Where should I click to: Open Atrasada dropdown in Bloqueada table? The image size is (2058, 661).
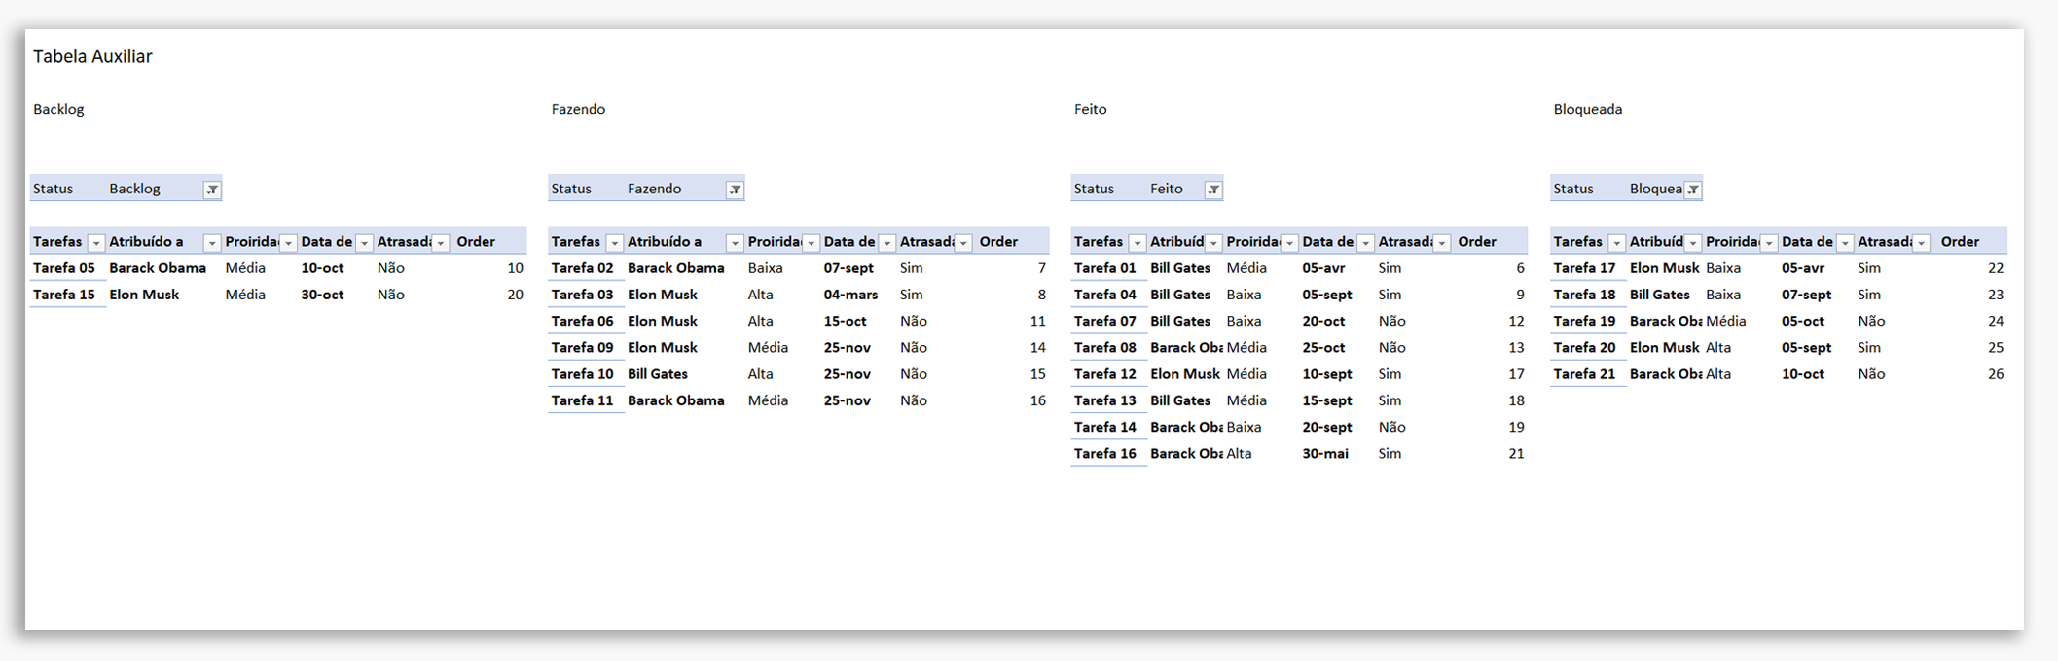pyautogui.click(x=1921, y=243)
